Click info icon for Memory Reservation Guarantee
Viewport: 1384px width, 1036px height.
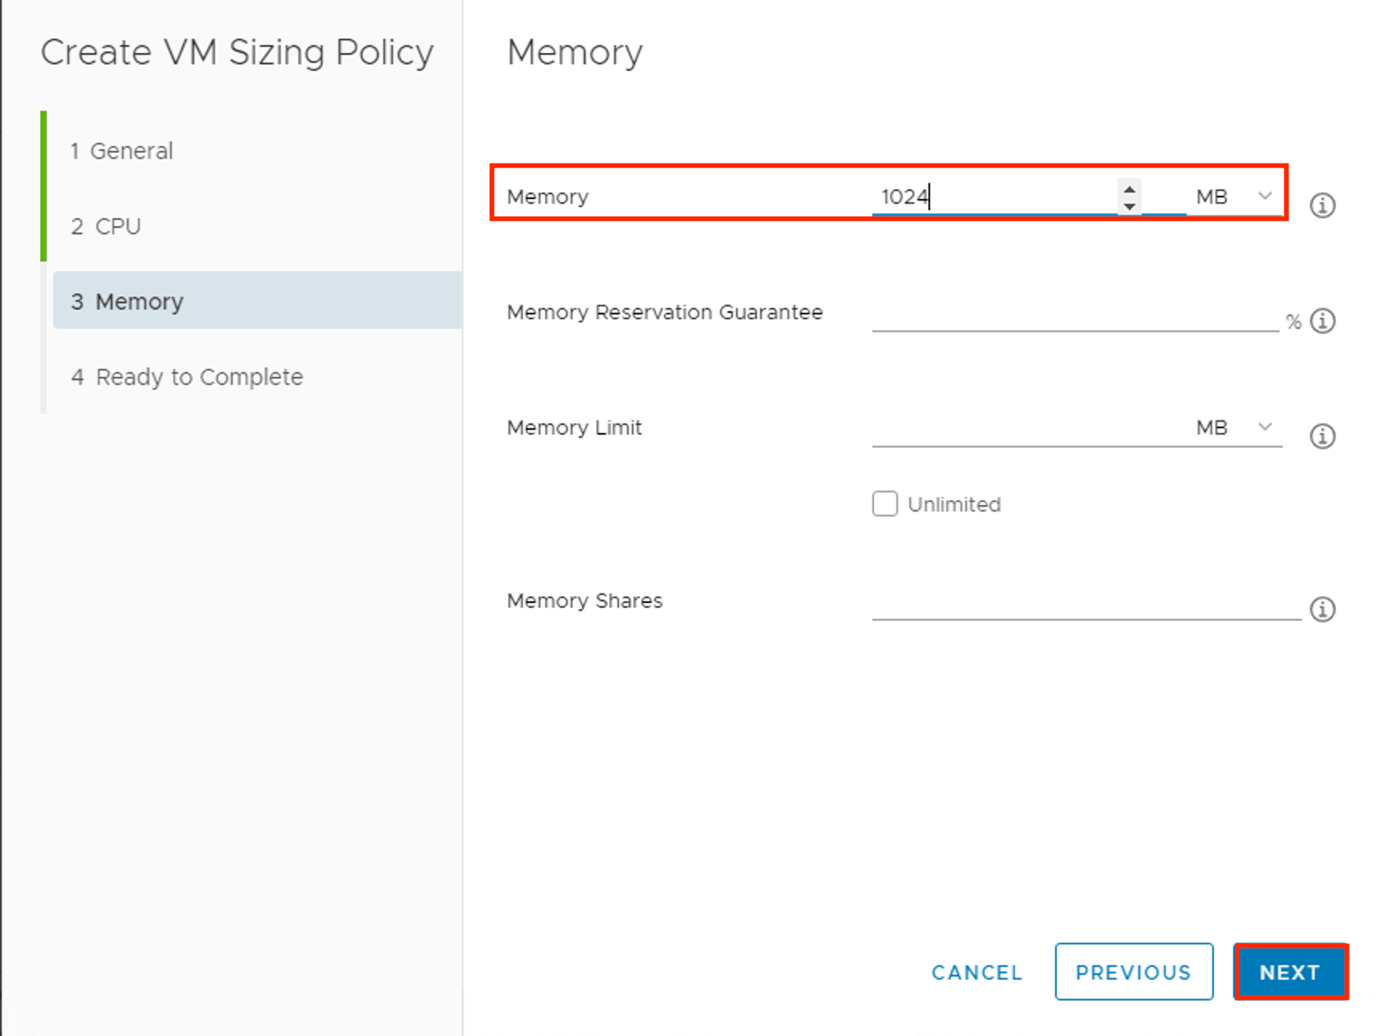point(1321,321)
